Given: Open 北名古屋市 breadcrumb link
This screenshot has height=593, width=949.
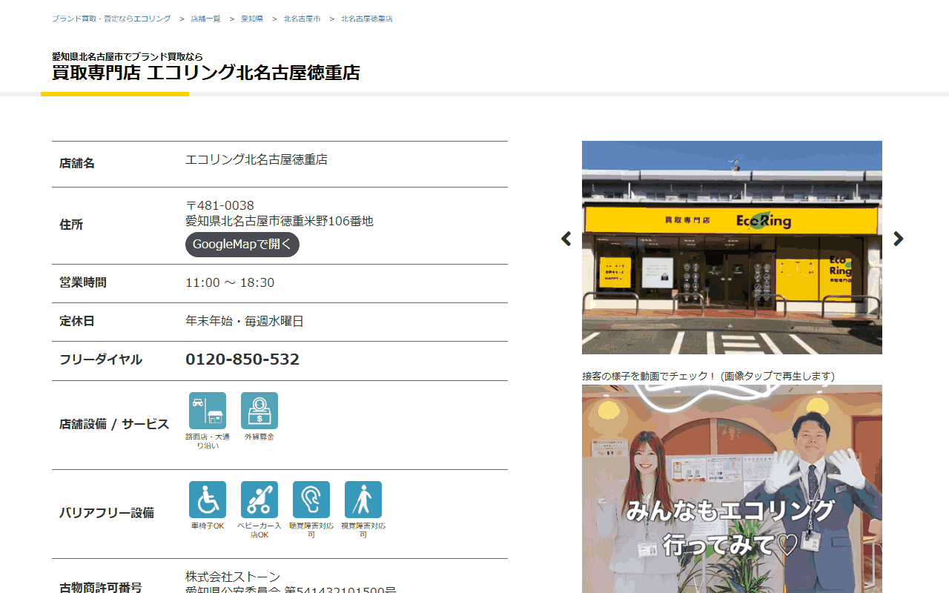Looking at the screenshot, I should [x=302, y=19].
